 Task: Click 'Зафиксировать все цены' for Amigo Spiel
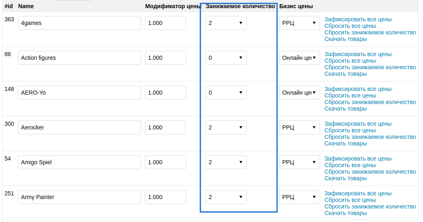pos(358,159)
